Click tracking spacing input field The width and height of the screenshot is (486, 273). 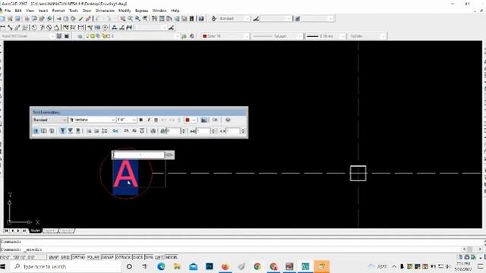204,131
